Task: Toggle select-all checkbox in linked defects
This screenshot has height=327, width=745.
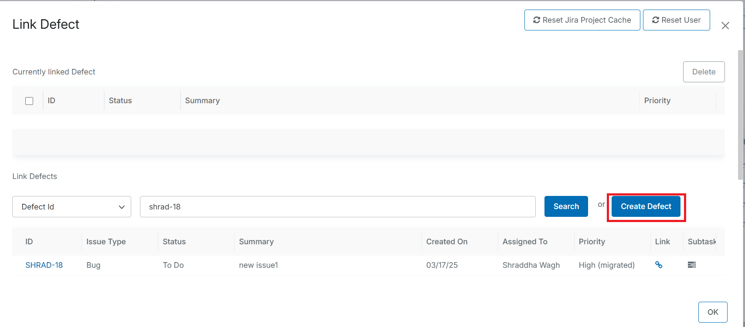Action: (29, 101)
